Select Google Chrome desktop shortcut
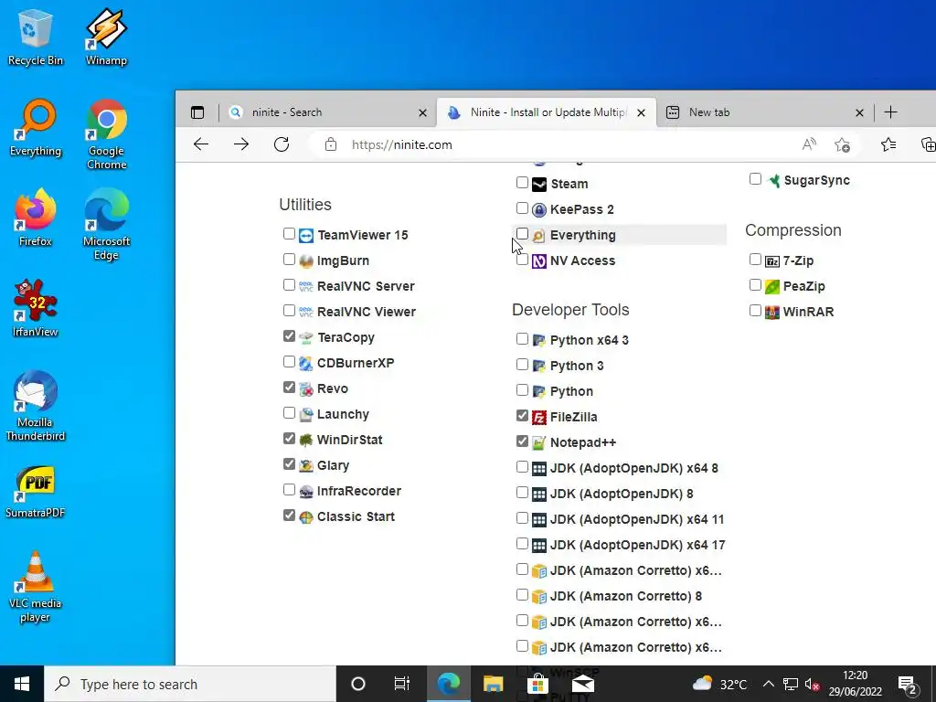 click(106, 134)
